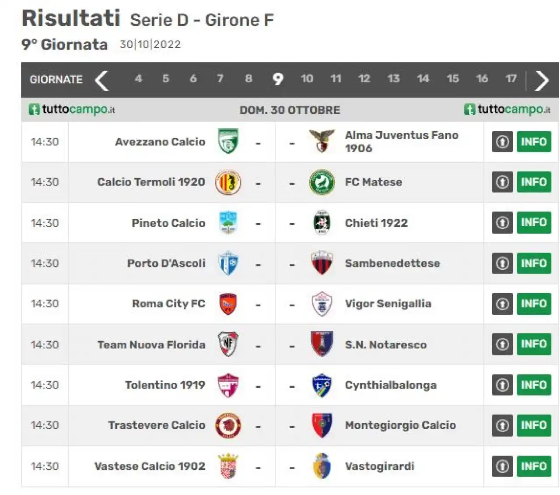Open Alma Juventus Fano 1906 team page

[402, 141]
